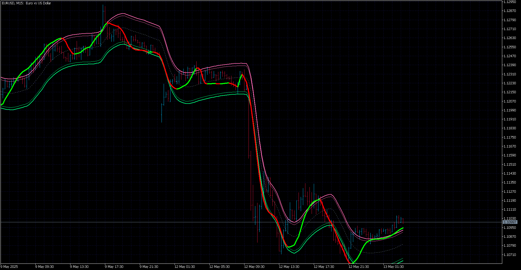Choose the 1.12310 price scale label
Image resolution: width=521 pixels, height=270 pixels.
click(510, 74)
